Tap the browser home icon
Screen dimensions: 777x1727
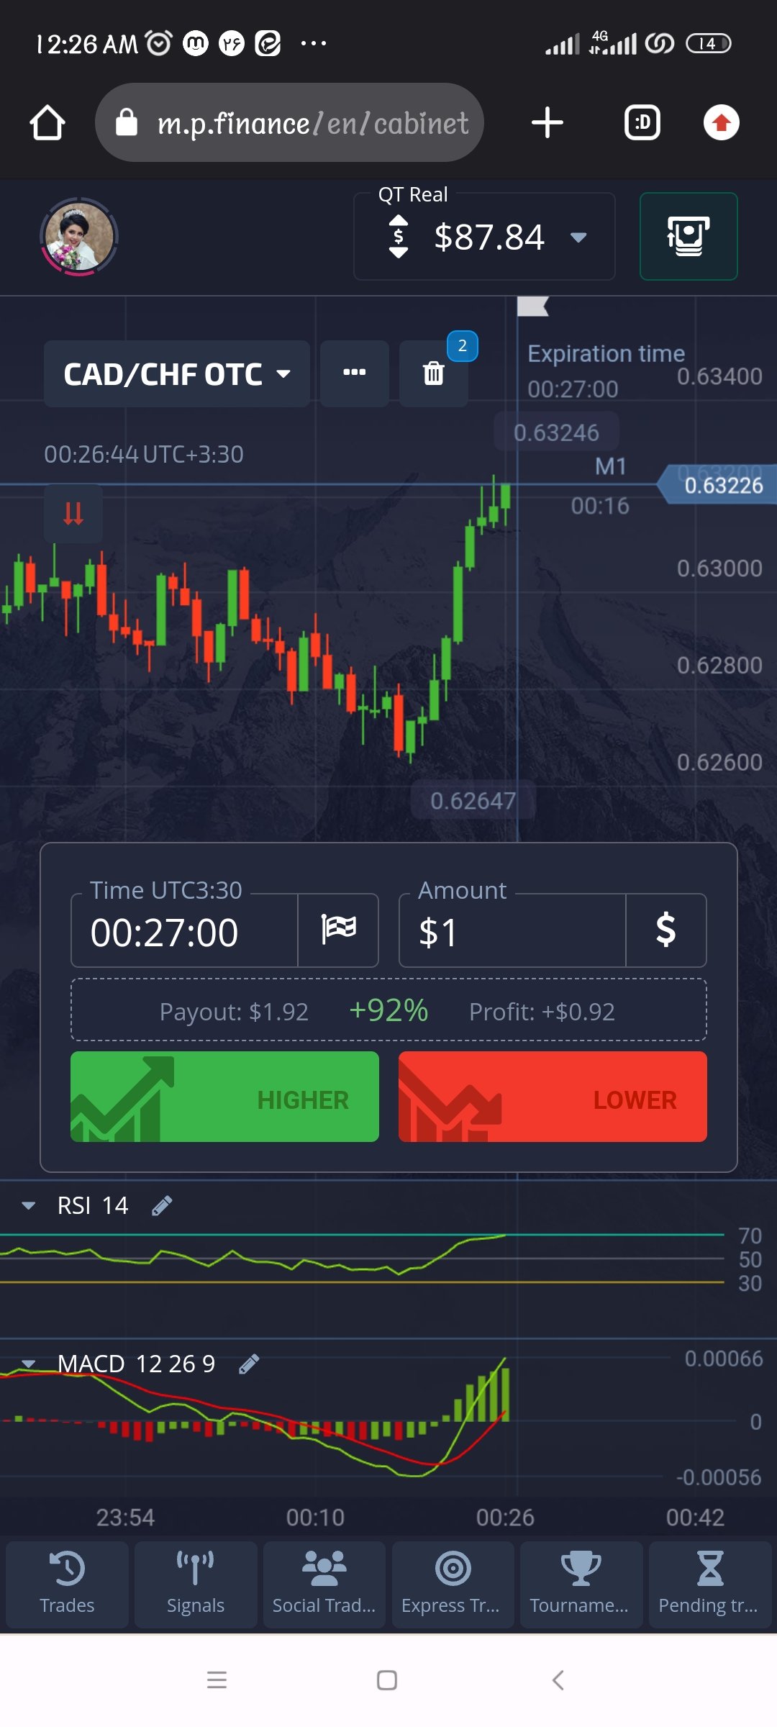tap(47, 123)
